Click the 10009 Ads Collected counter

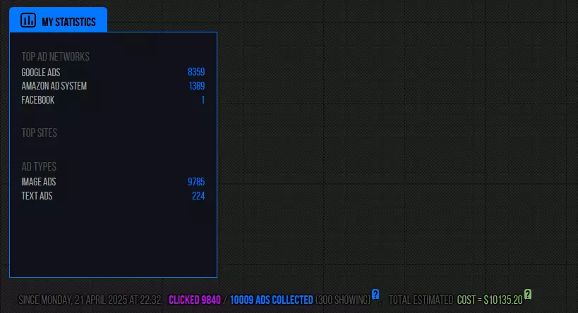[271, 300]
